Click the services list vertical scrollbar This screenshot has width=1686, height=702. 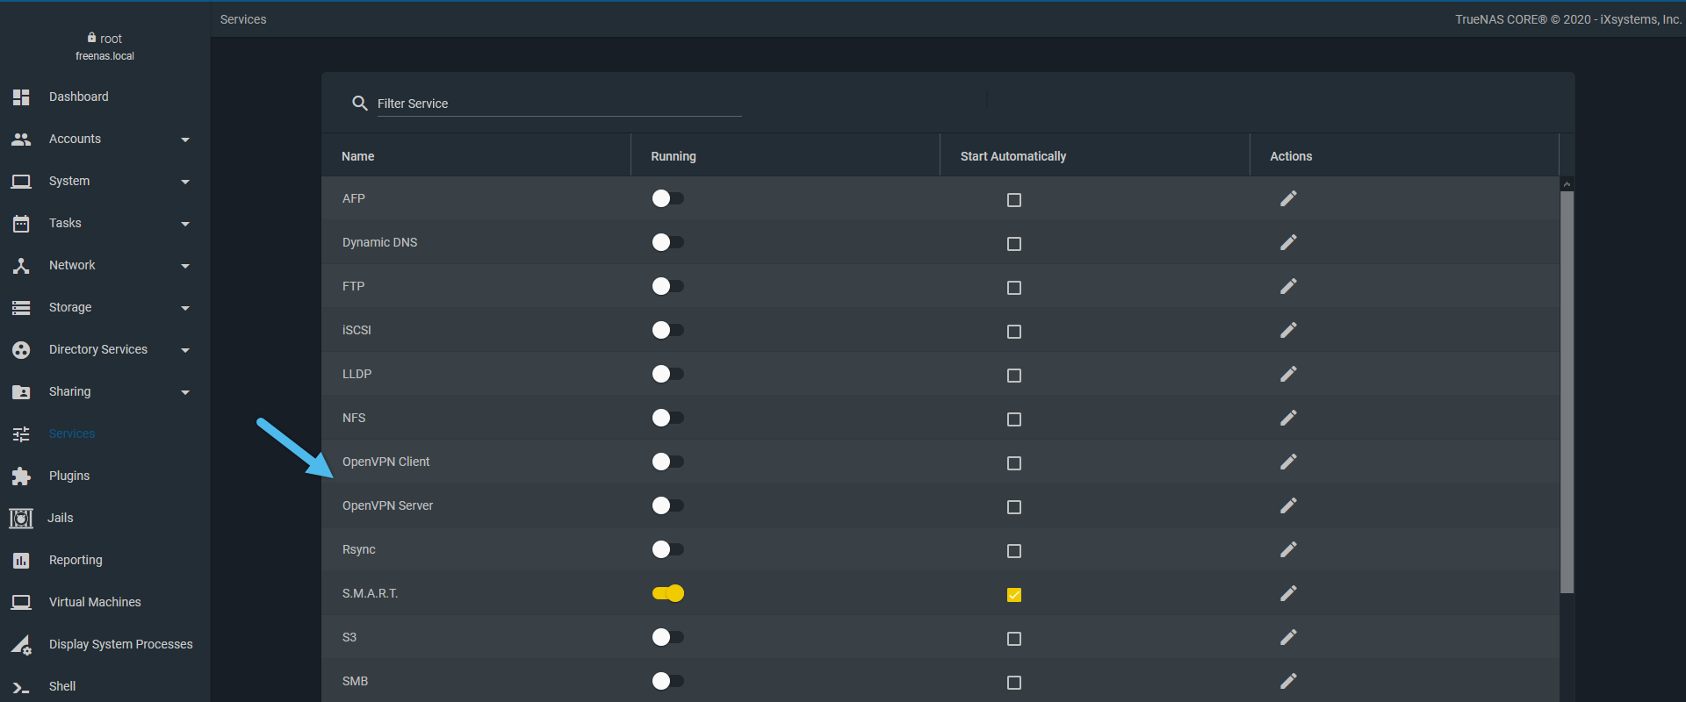tap(1567, 392)
